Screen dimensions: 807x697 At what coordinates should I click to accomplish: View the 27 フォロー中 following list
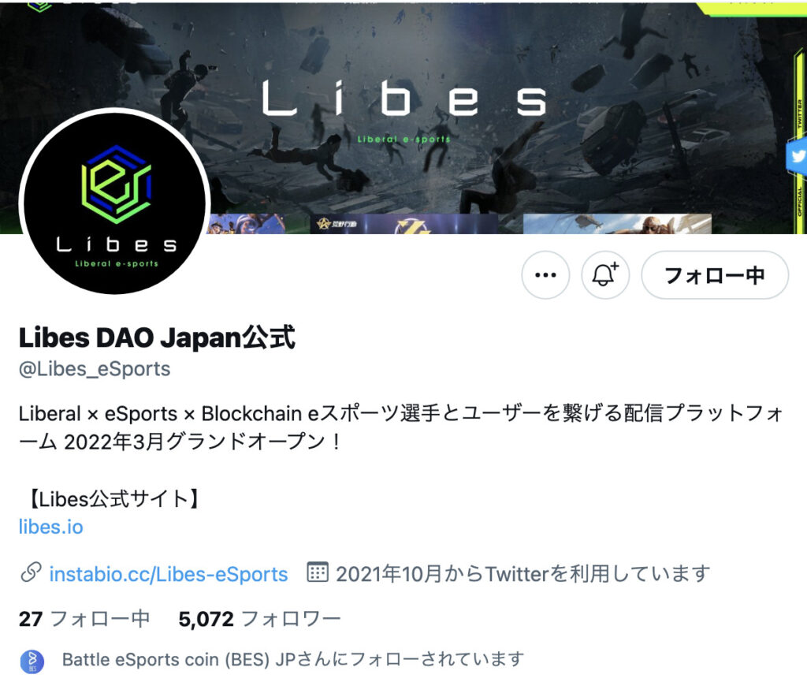tap(84, 619)
